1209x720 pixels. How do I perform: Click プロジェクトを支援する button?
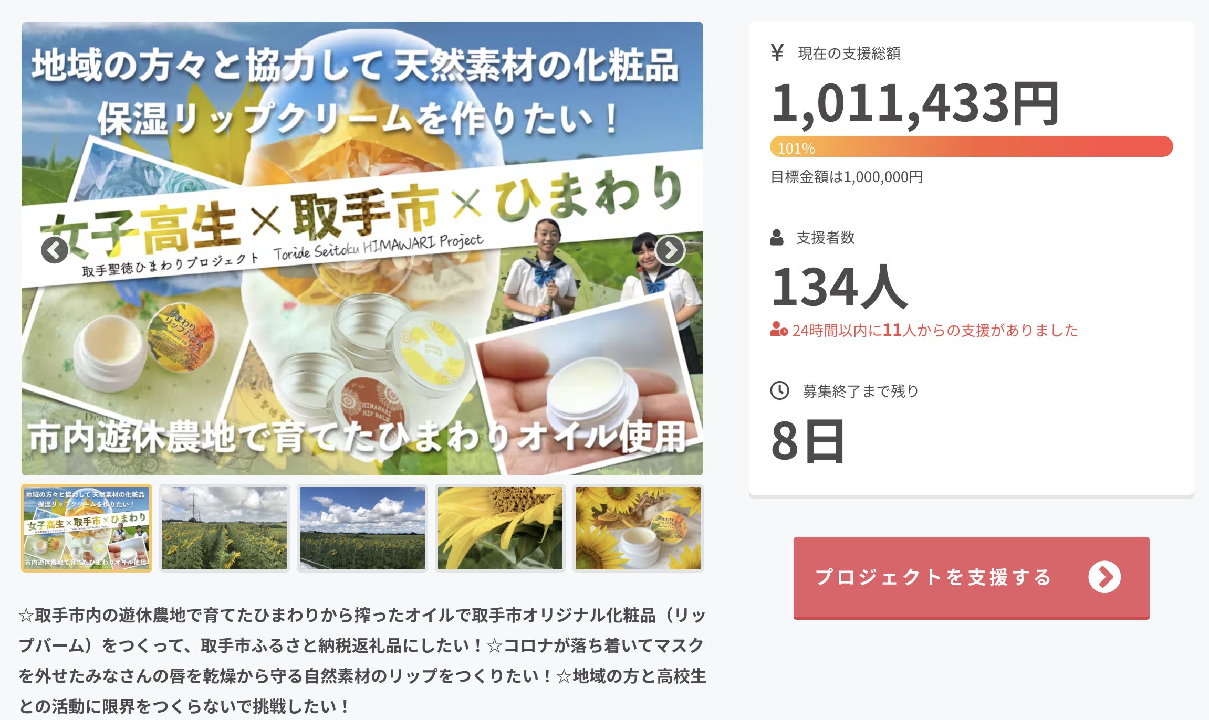972,578
